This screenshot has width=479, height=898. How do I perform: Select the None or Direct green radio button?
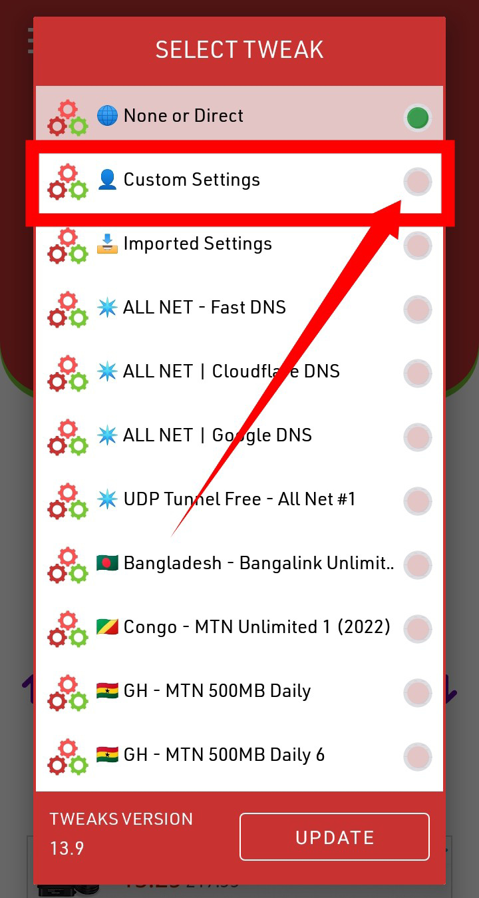pos(418,118)
